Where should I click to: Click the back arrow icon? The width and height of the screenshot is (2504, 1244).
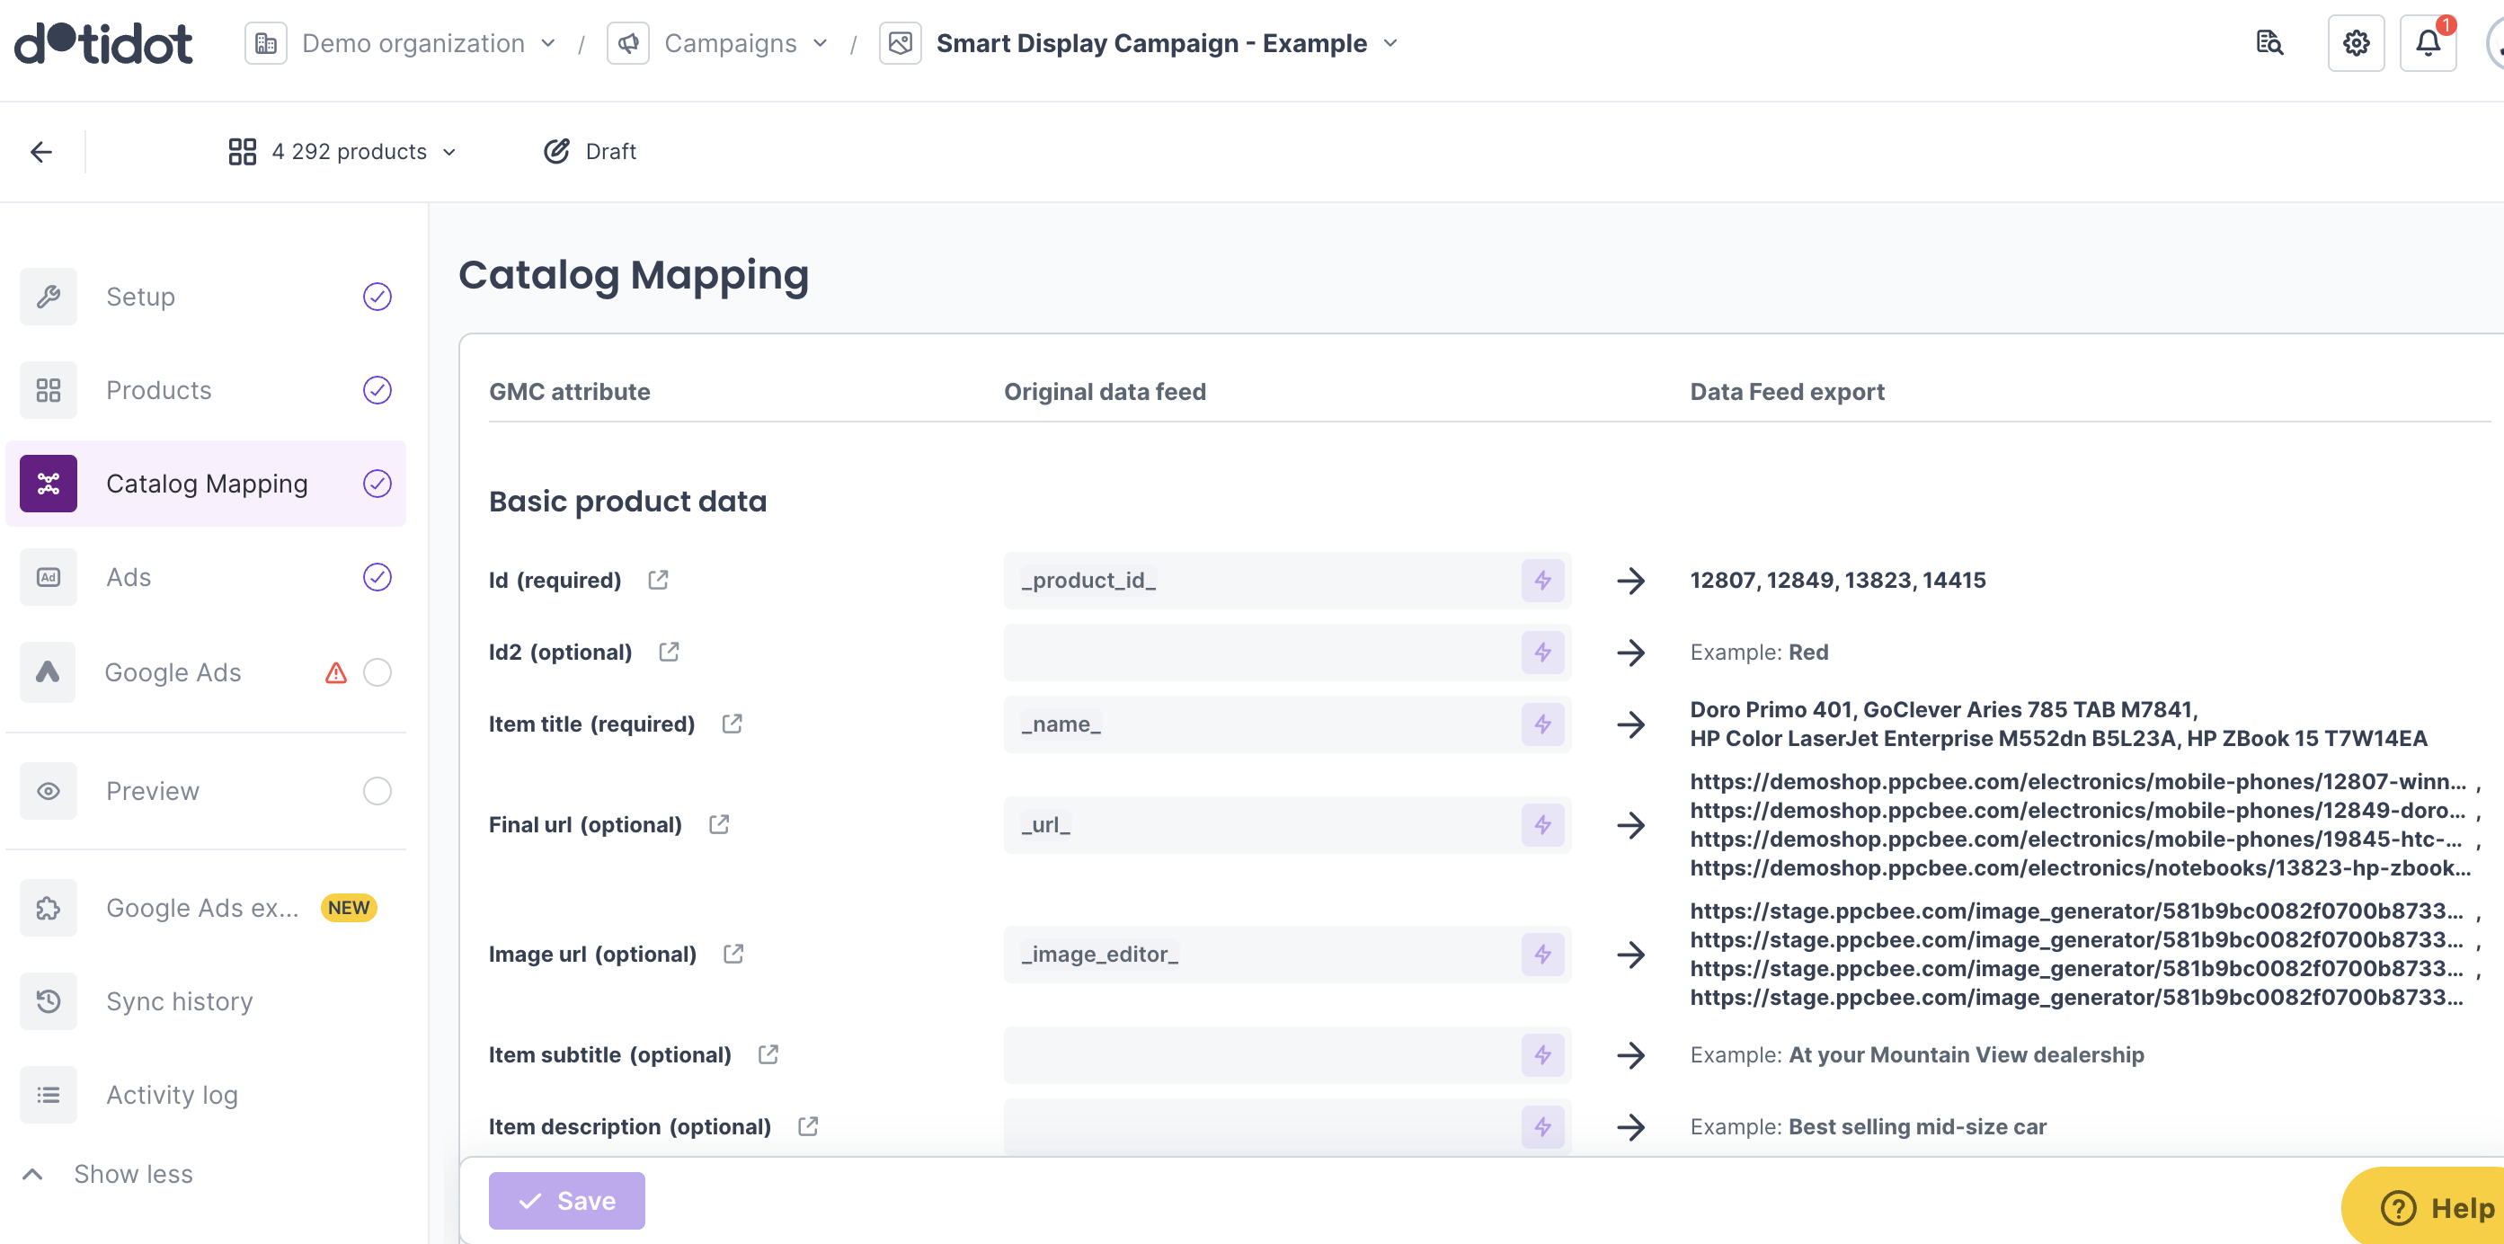coord(40,152)
